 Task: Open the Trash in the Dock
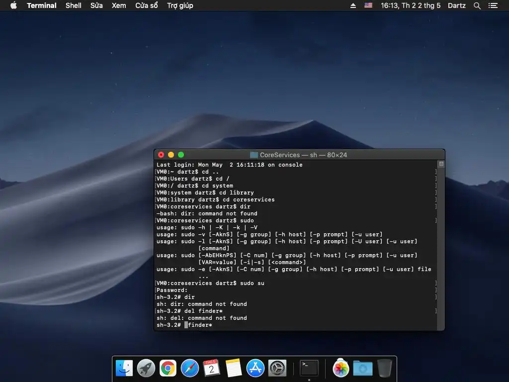[385, 368]
